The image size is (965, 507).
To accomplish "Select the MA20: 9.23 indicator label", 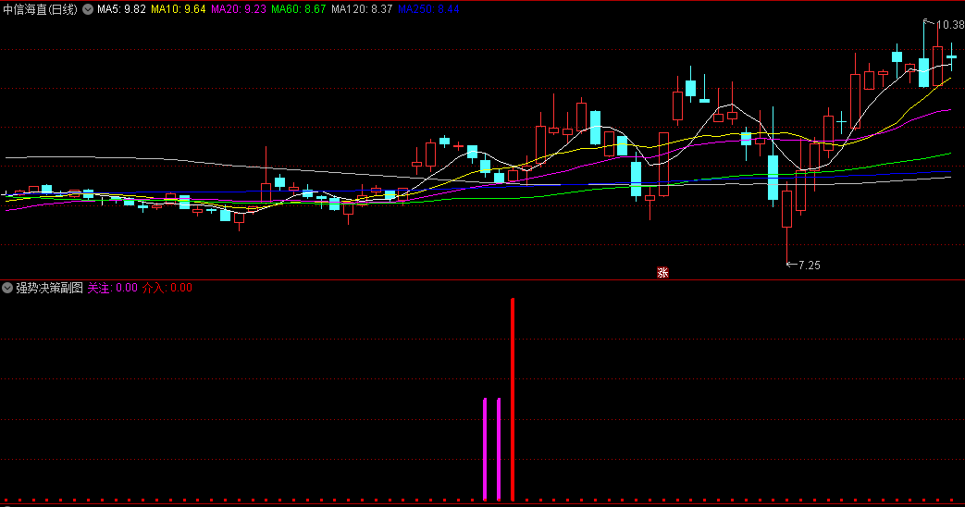I will point(238,9).
